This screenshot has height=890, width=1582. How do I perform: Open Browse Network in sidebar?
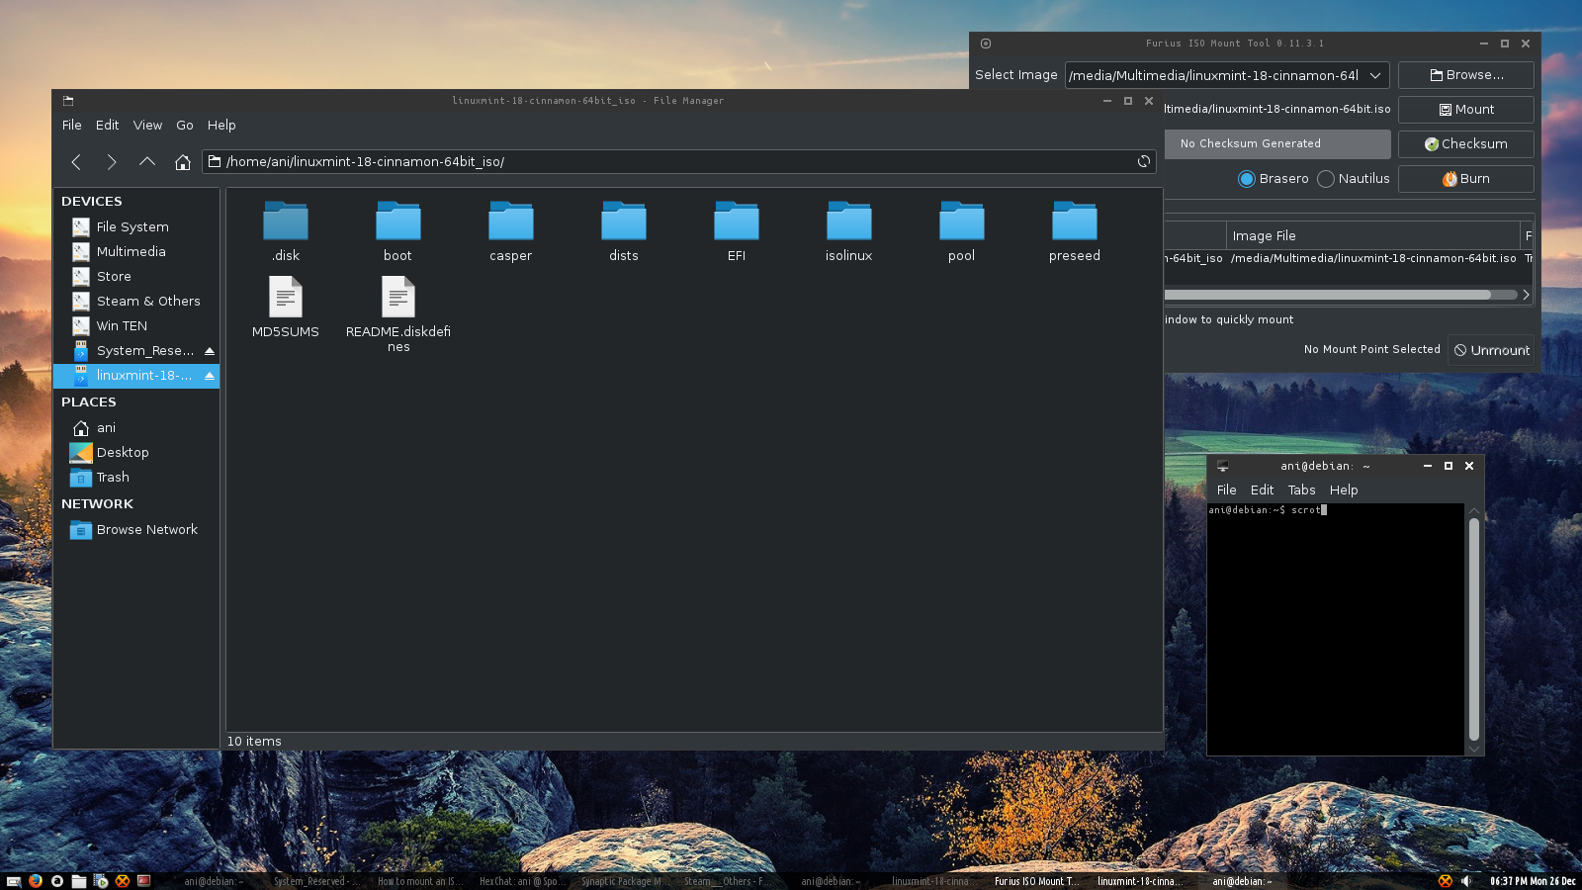point(135,530)
